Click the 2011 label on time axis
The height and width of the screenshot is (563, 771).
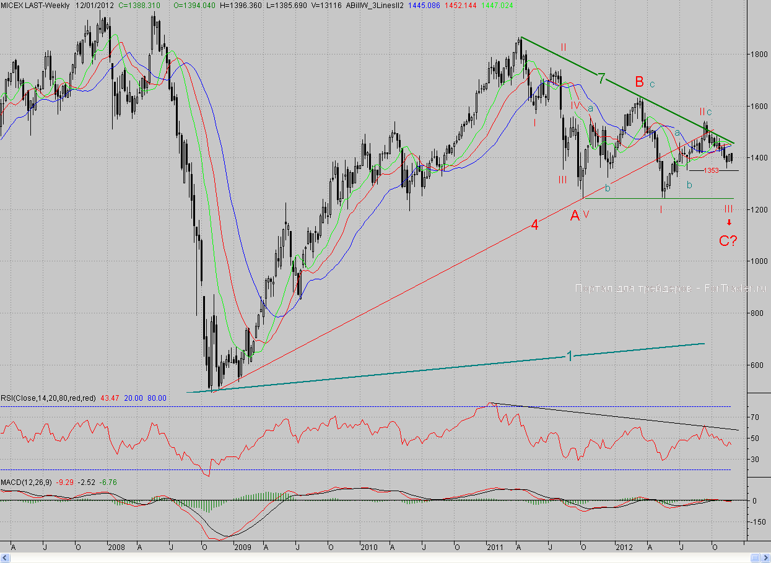pyautogui.click(x=495, y=548)
